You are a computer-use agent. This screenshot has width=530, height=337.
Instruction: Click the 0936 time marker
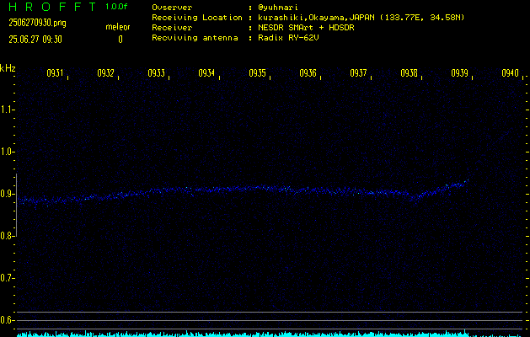[x=308, y=73]
